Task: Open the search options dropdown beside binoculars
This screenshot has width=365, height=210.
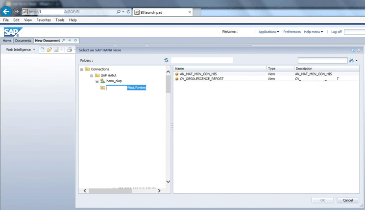Action: [x=357, y=61]
